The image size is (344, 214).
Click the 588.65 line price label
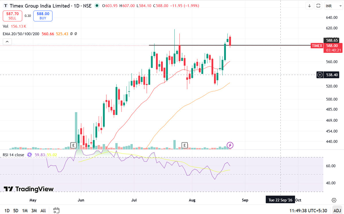332,40
